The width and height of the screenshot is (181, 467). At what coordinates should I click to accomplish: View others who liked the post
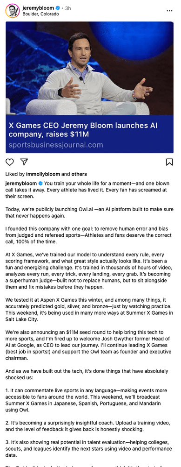point(79,174)
